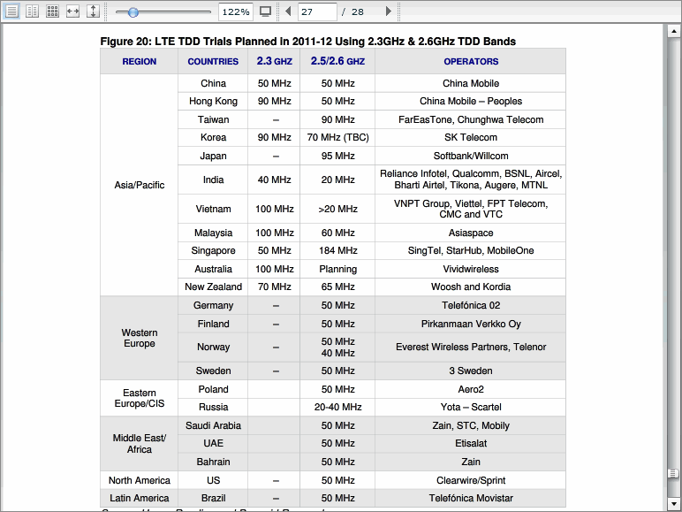Click the Softbank/Willcom operator cell
682x512 pixels.
tap(471, 156)
